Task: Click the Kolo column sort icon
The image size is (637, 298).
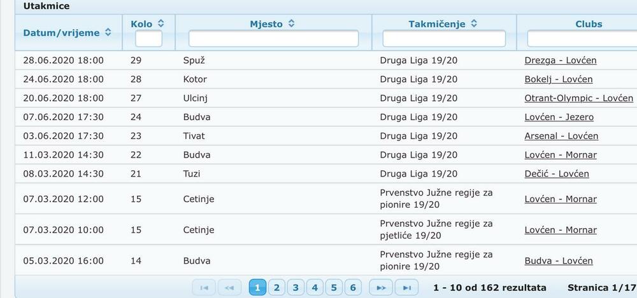Action: 161,24
